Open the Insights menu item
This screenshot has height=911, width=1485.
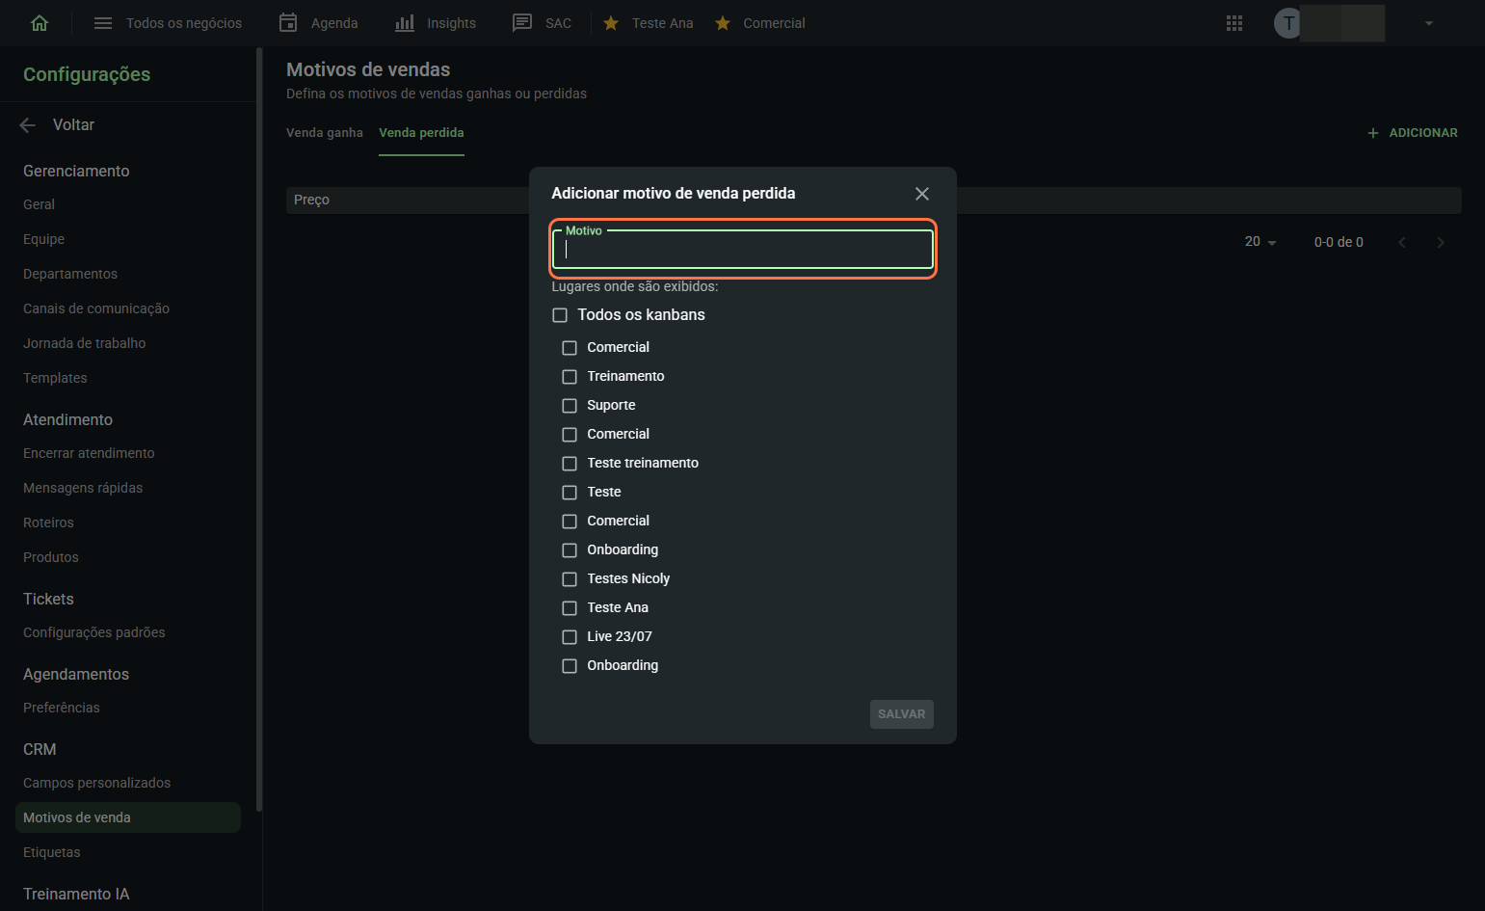click(451, 23)
